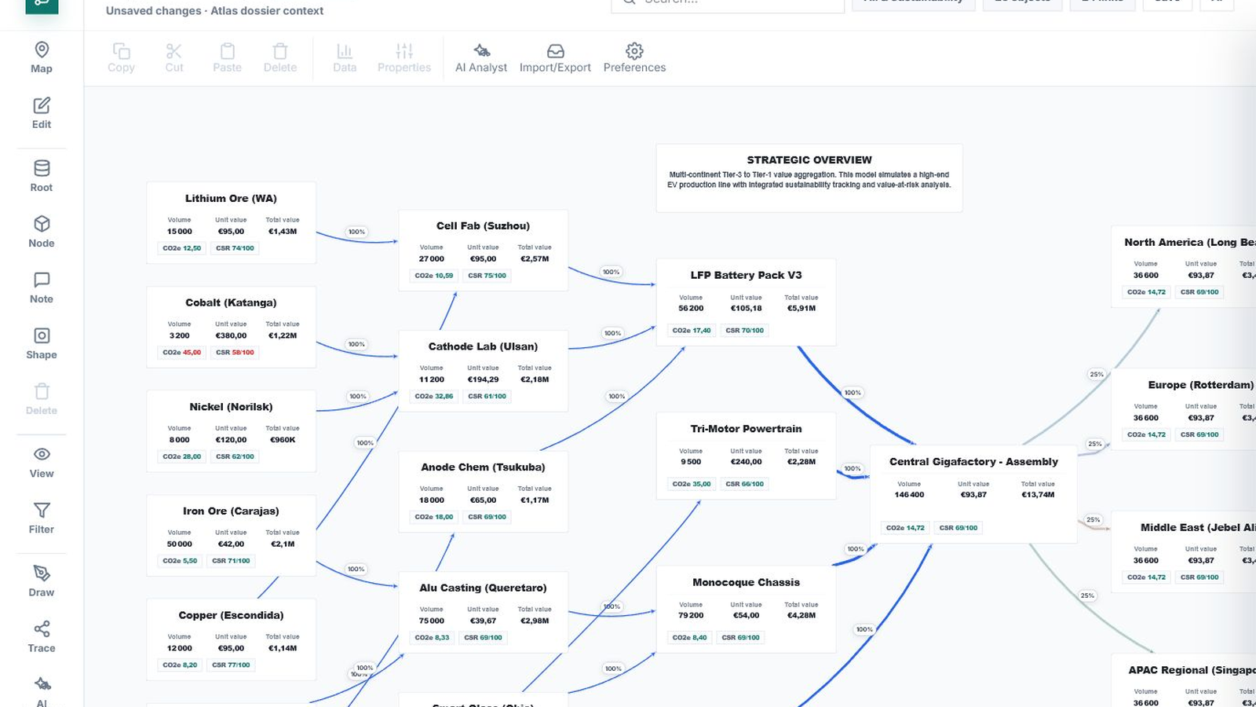The image size is (1256, 707).
Task: Click the CO2e 12,50 badge
Action: pos(181,248)
